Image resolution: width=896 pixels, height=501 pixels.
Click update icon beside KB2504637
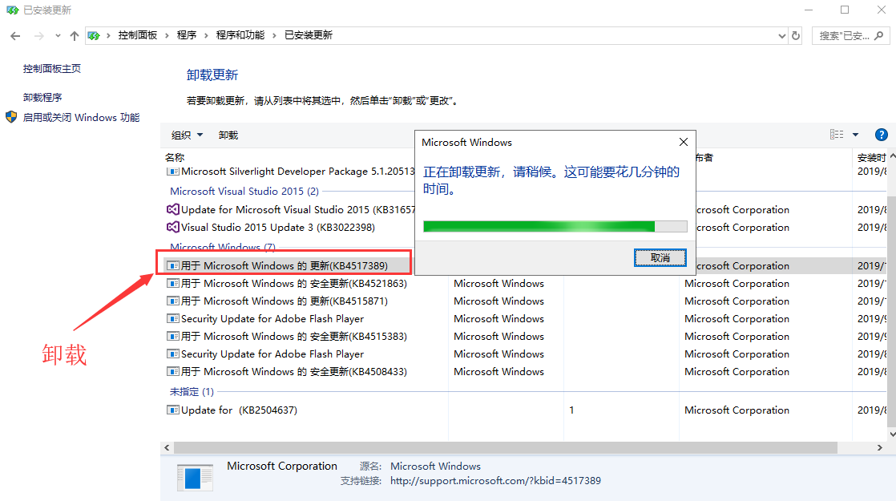(172, 410)
